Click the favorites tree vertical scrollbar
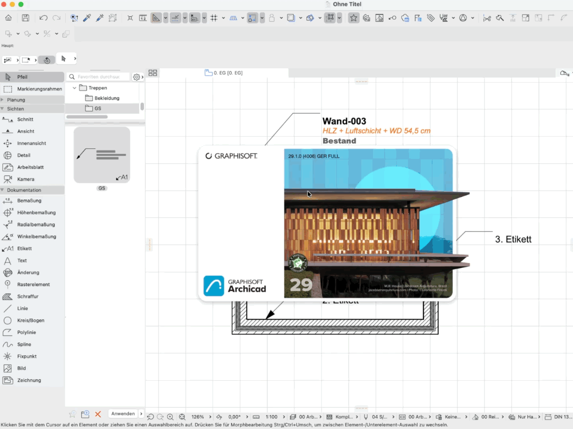 click(142, 106)
